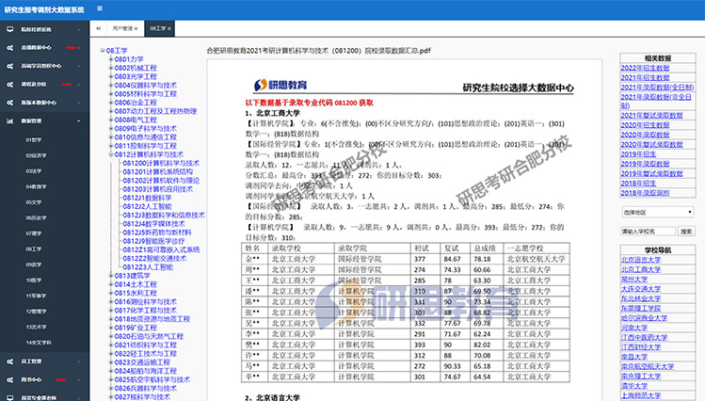Open 081203计算机应用技术 tree leaf

click(158, 189)
